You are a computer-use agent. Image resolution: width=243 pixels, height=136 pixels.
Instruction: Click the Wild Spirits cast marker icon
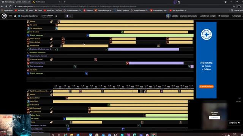pyautogui.click(x=65, y=119)
